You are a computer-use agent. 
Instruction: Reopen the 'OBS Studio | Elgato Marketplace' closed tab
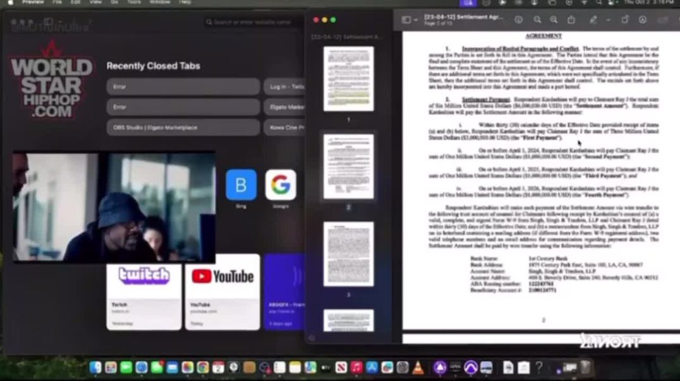(x=183, y=127)
